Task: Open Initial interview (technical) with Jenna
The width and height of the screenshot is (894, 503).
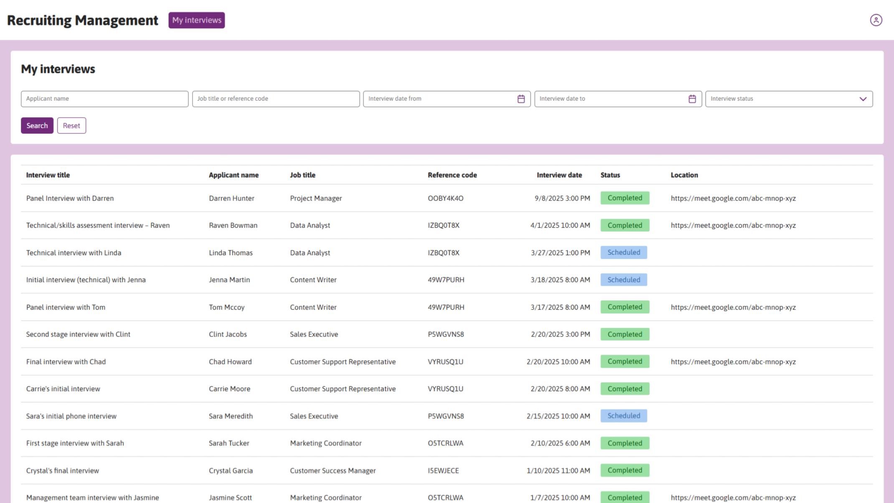Action: [86, 280]
